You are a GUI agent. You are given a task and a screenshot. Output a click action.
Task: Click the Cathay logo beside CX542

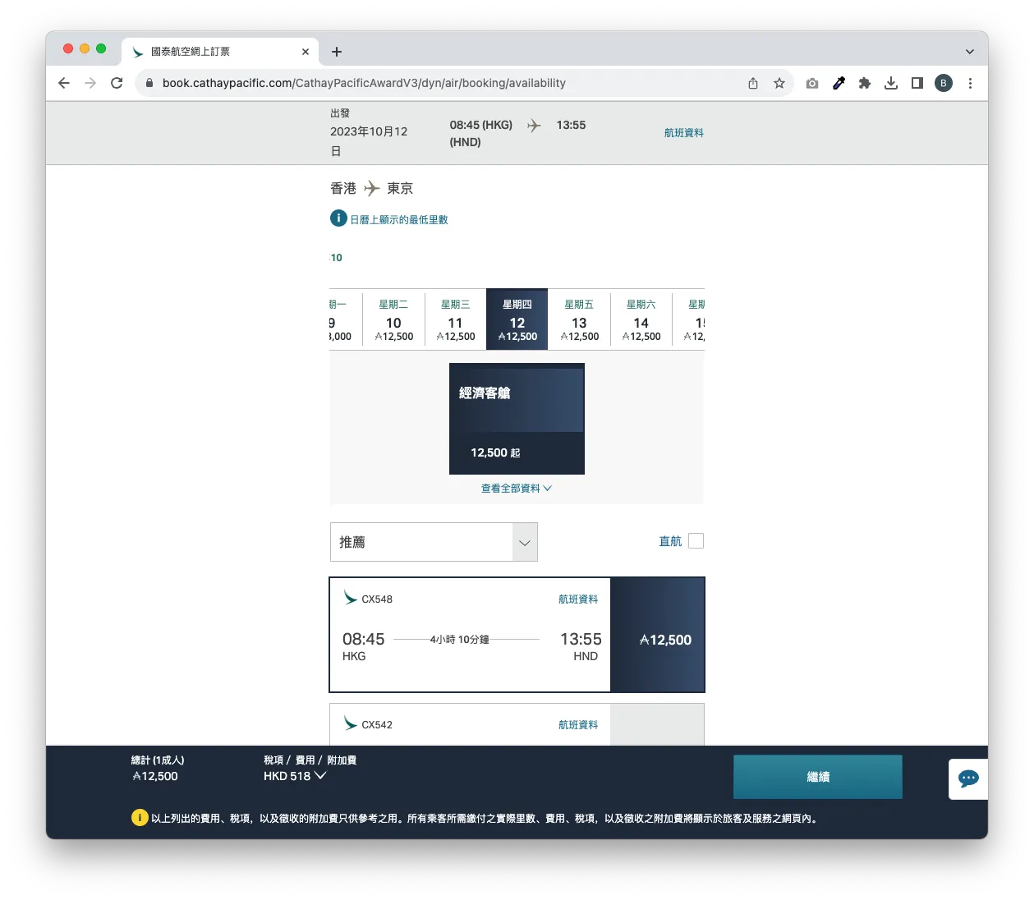351,723
